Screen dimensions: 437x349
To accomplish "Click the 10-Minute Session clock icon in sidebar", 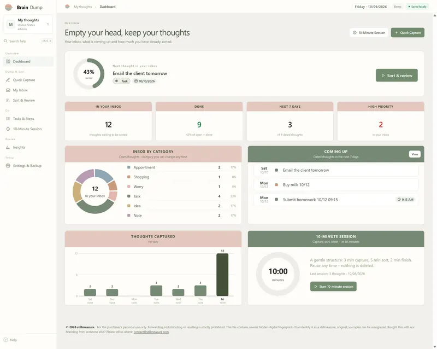I will [8, 129].
